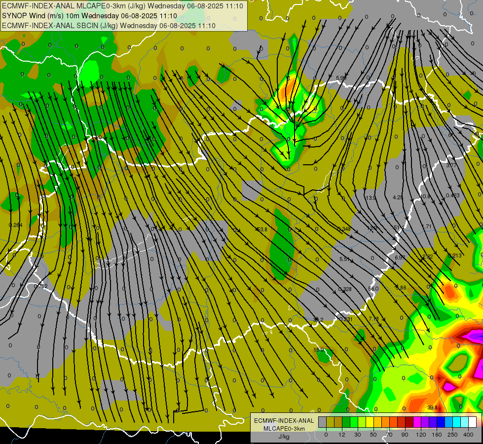The width and height of the screenshot is (483, 444).
Task: Click the 56.0 value on the map
Action: 373,289
